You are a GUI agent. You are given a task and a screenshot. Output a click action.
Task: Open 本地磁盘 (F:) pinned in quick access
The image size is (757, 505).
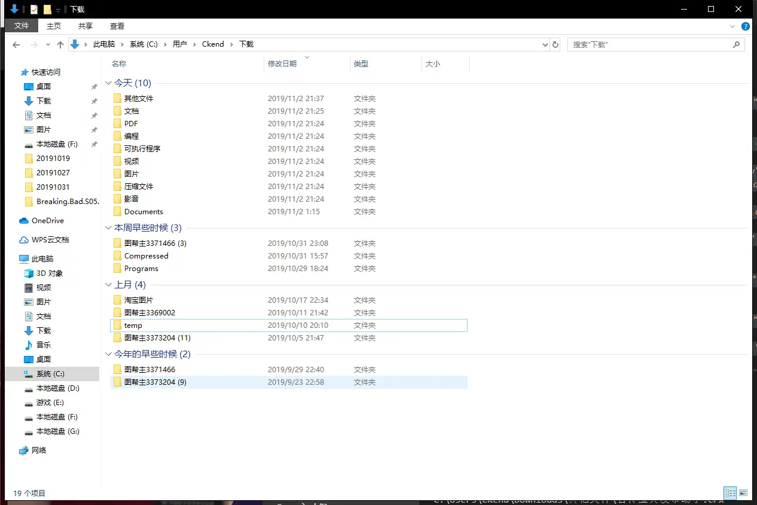tap(57, 144)
